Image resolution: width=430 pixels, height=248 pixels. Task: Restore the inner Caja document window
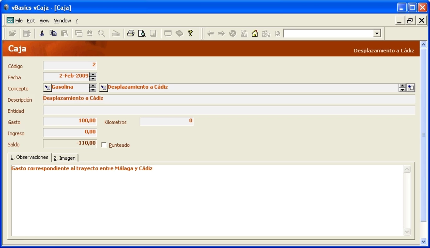(410, 21)
